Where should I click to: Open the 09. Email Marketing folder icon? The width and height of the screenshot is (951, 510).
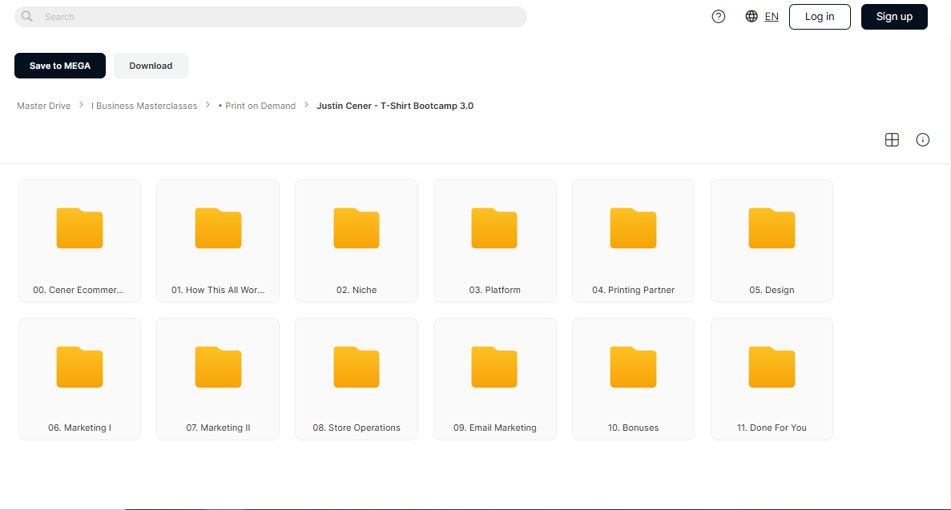coord(494,367)
